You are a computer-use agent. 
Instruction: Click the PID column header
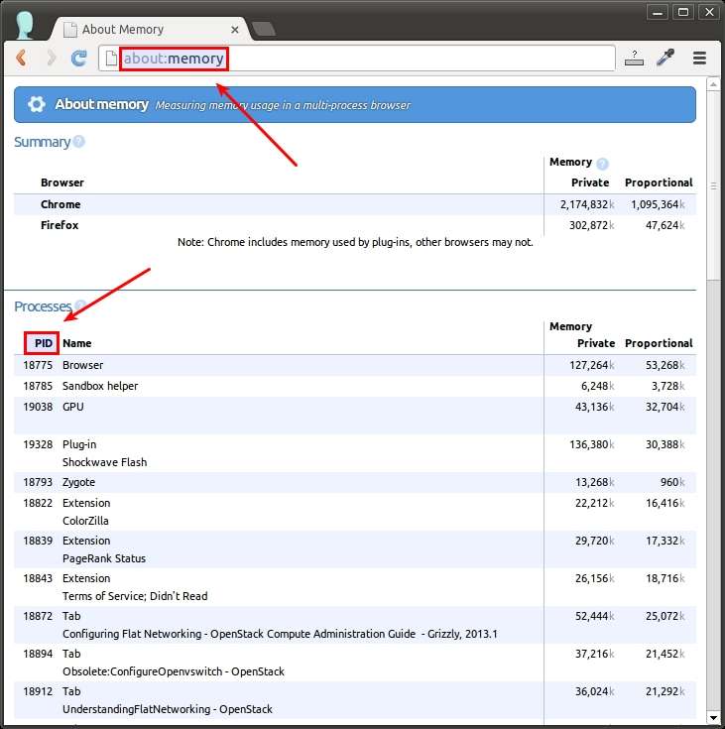tap(44, 343)
